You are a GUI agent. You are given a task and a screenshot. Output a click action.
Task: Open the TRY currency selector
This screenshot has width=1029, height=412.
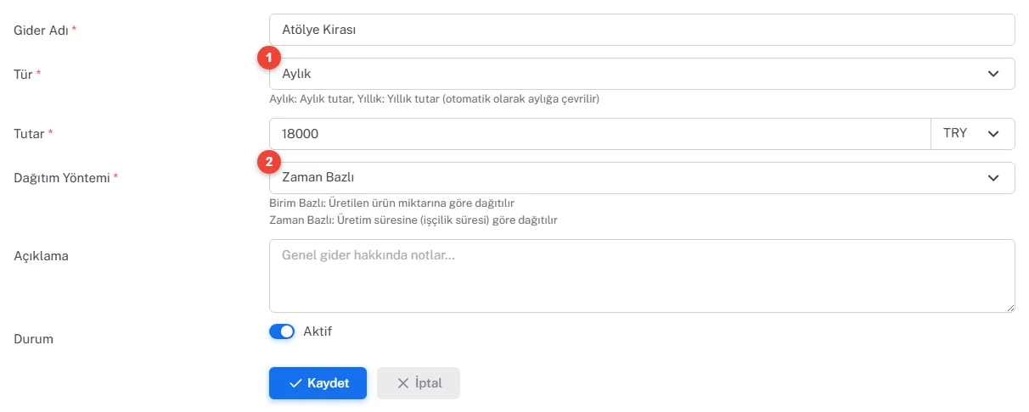point(973,134)
